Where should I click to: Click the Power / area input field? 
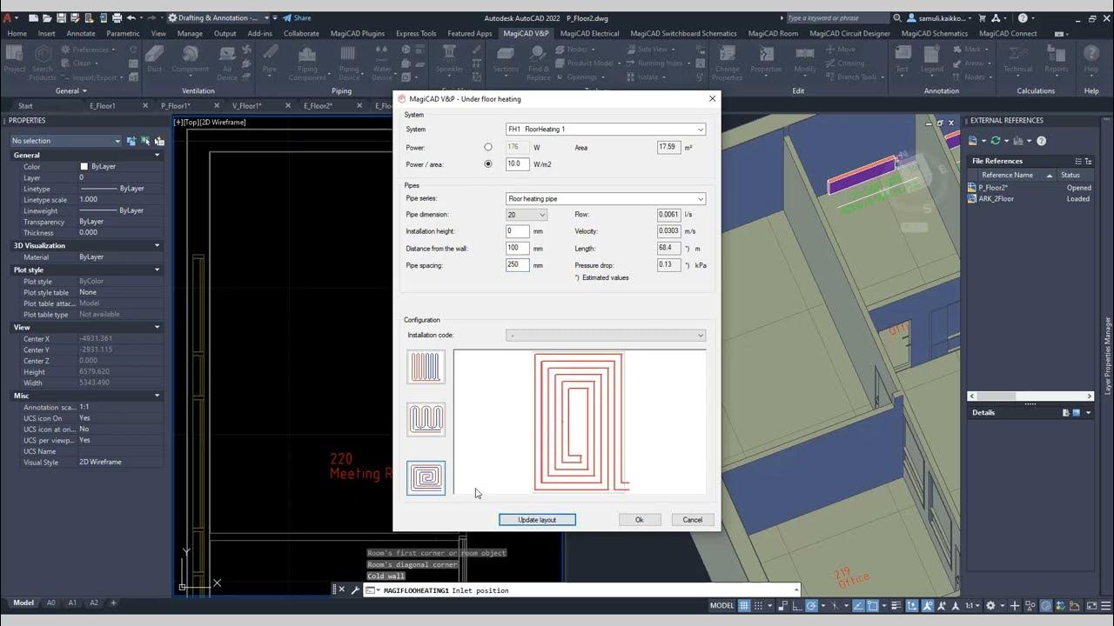point(517,163)
